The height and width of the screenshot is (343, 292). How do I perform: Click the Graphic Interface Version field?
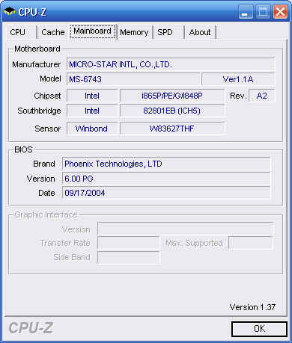(186, 229)
